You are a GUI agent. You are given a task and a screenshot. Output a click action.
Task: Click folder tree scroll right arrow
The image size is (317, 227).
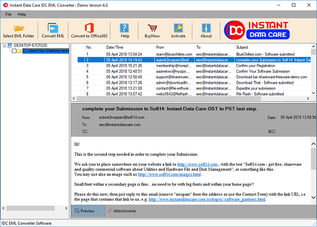click(x=66, y=208)
